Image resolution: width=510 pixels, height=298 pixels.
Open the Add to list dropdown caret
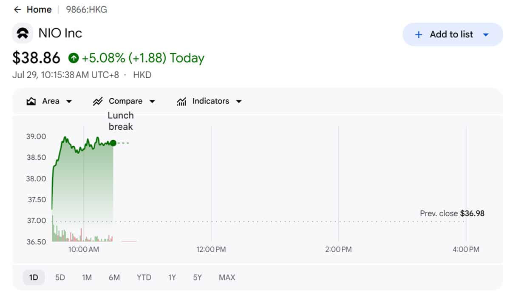tap(486, 35)
